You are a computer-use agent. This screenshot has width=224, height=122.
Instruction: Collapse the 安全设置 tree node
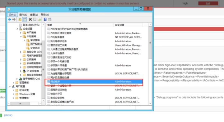(17, 29)
